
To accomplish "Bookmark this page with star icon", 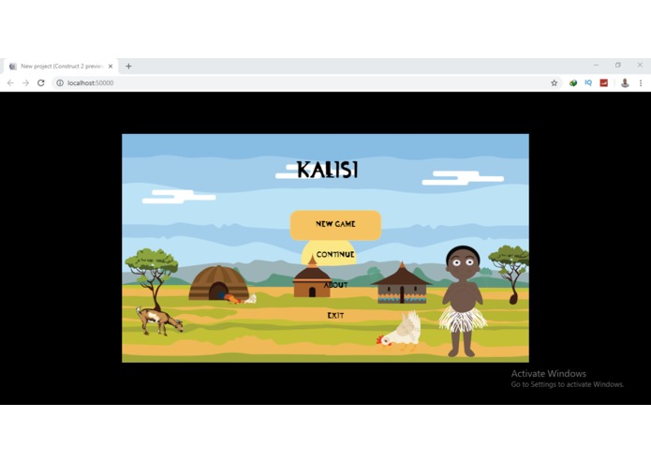I will coord(554,83).
